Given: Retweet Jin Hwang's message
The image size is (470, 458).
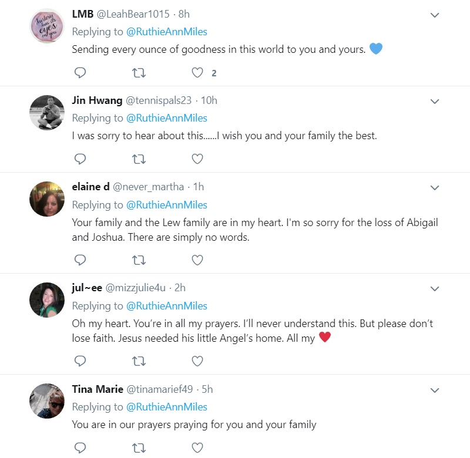Looking at the screenshot, I should click(139, 159).
